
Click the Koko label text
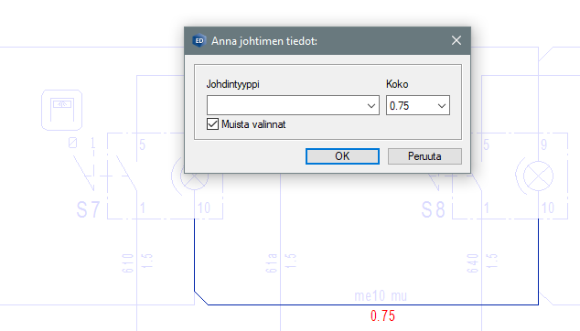[x=397, y=84]
